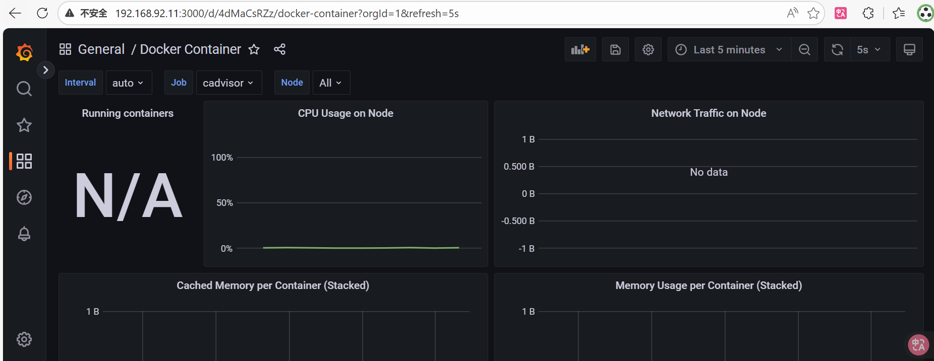
Task: Open Running containers panel title menu
Action: click(x=128, y=113)
